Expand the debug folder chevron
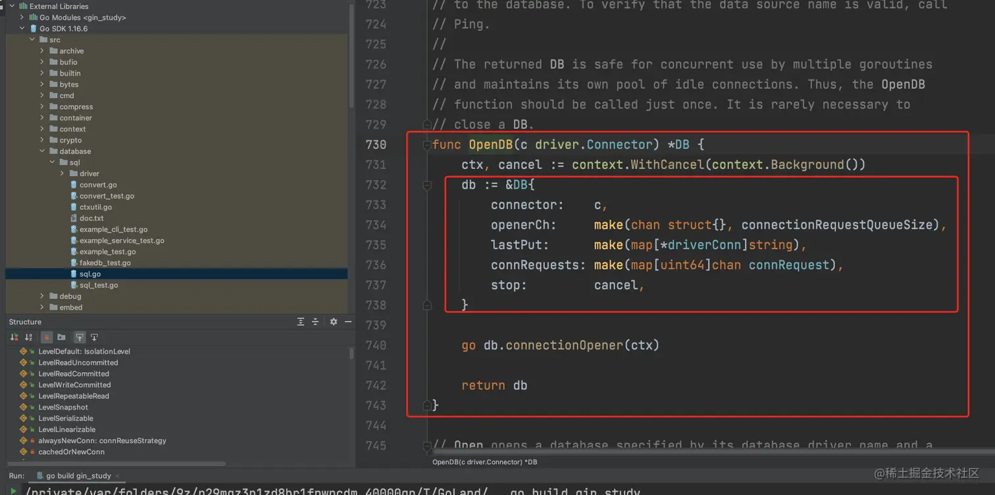This screenshot has height=495, width=995. 42,296
